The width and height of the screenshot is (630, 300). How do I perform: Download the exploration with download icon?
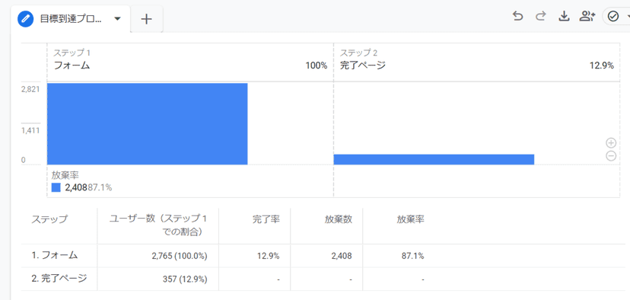tap(564, 16)
